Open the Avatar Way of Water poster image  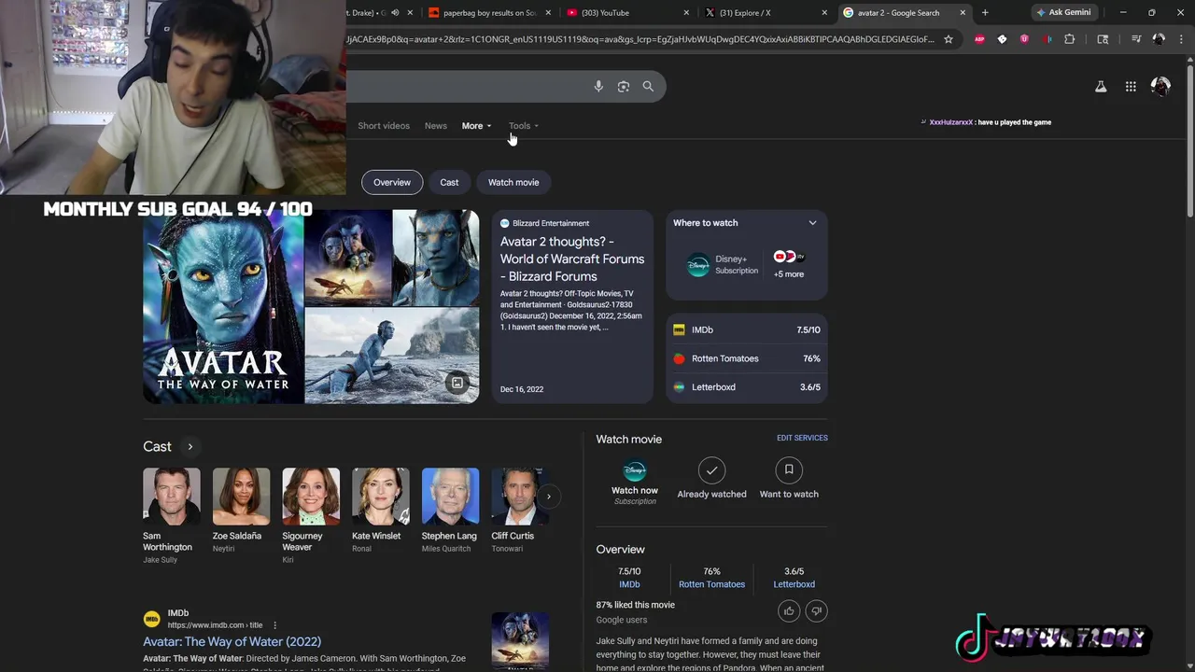click(223, 306)
